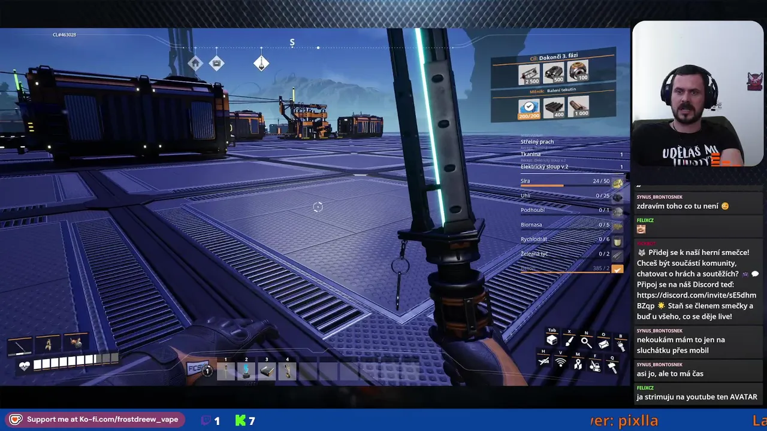Click FELIXCZ username on the emote message
Screen dimensions: 767x431
pos(645,220)
